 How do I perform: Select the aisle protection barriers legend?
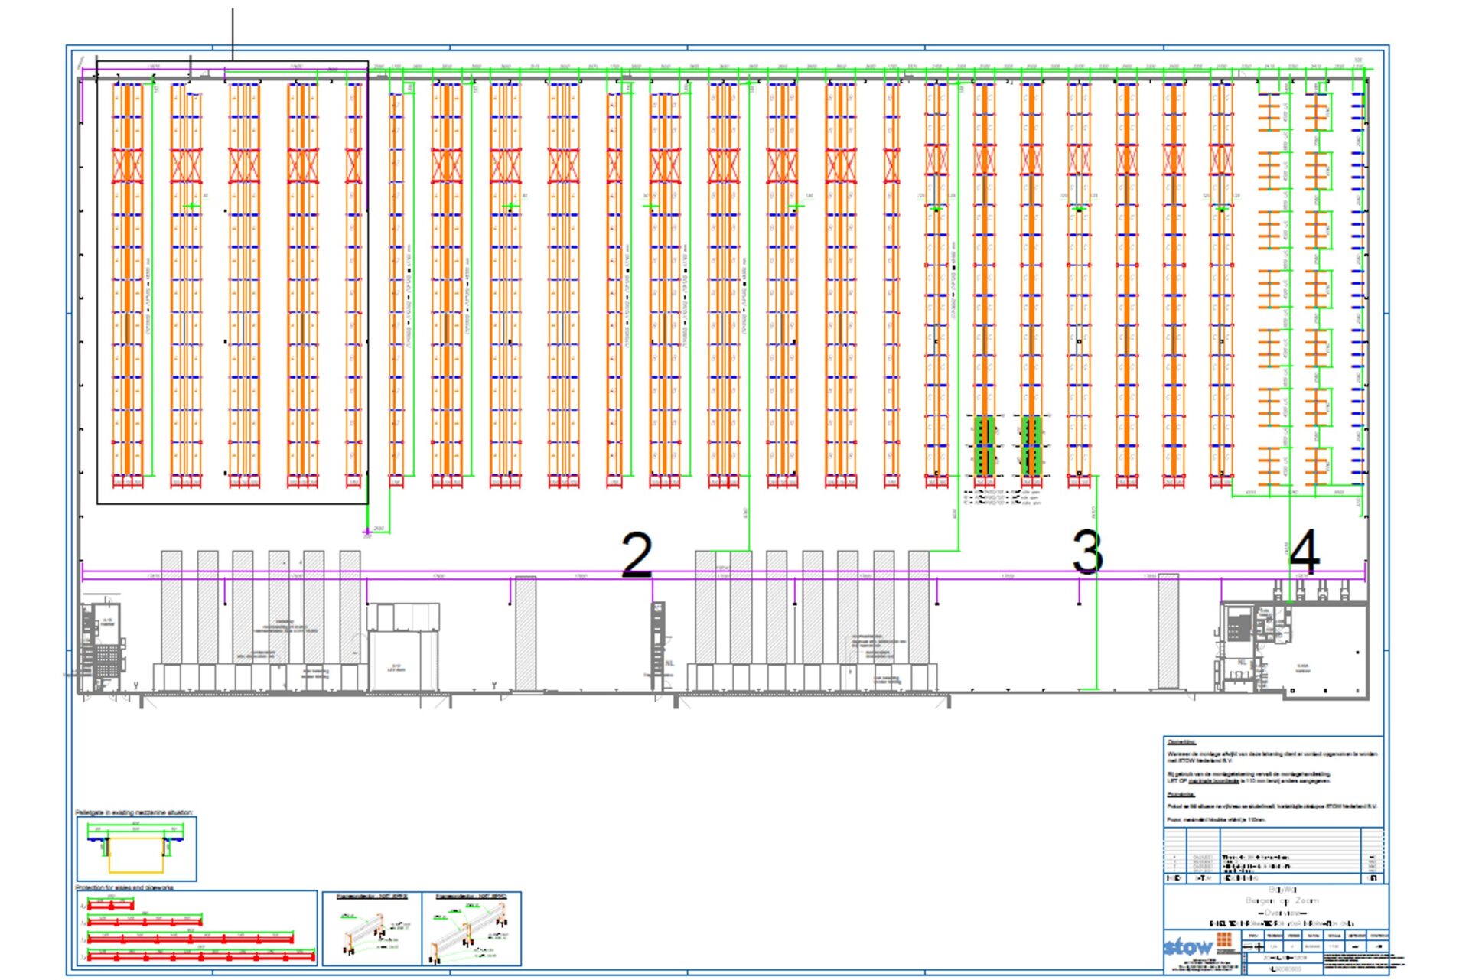(x=197, y=928)
